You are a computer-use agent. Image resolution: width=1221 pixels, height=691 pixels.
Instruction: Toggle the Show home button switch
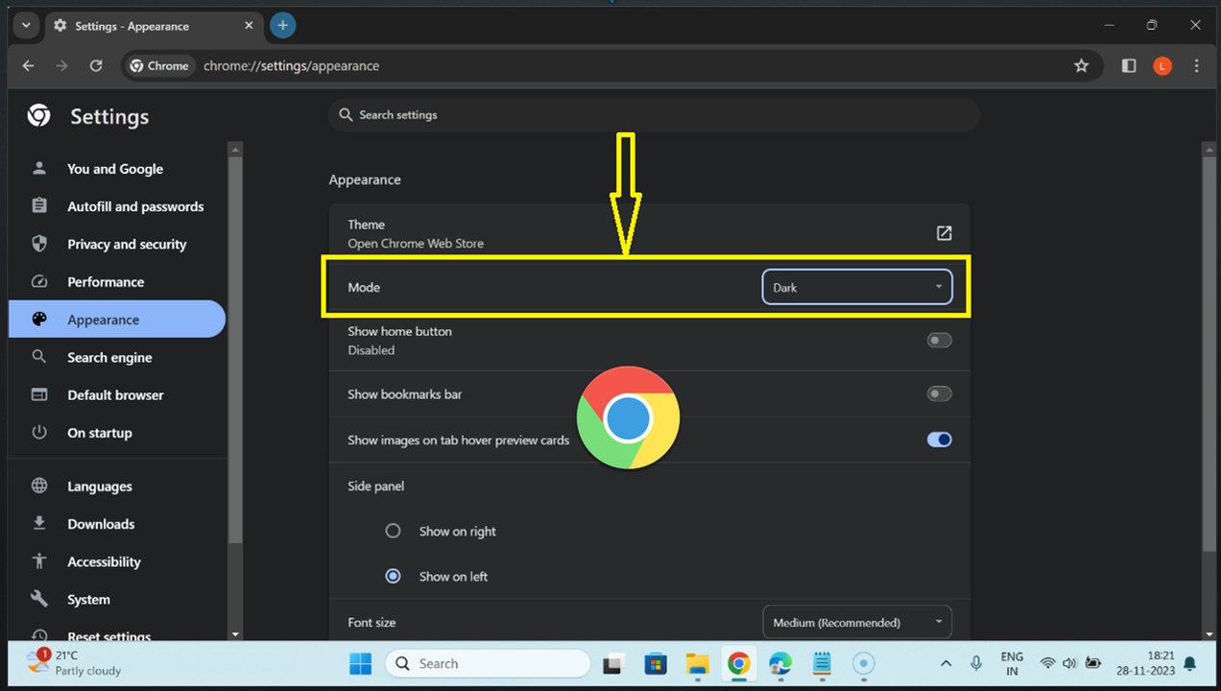point(939,341)
